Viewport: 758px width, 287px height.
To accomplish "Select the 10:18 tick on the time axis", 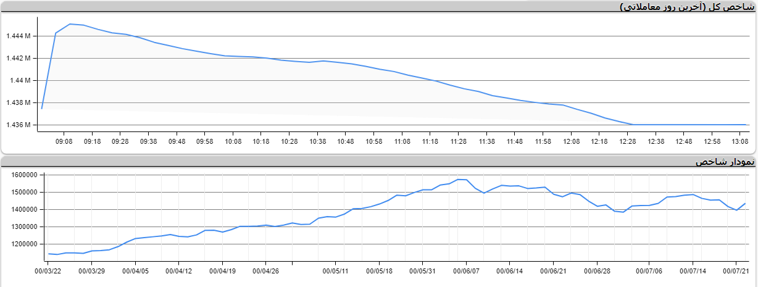I will (x=261, y=142).
